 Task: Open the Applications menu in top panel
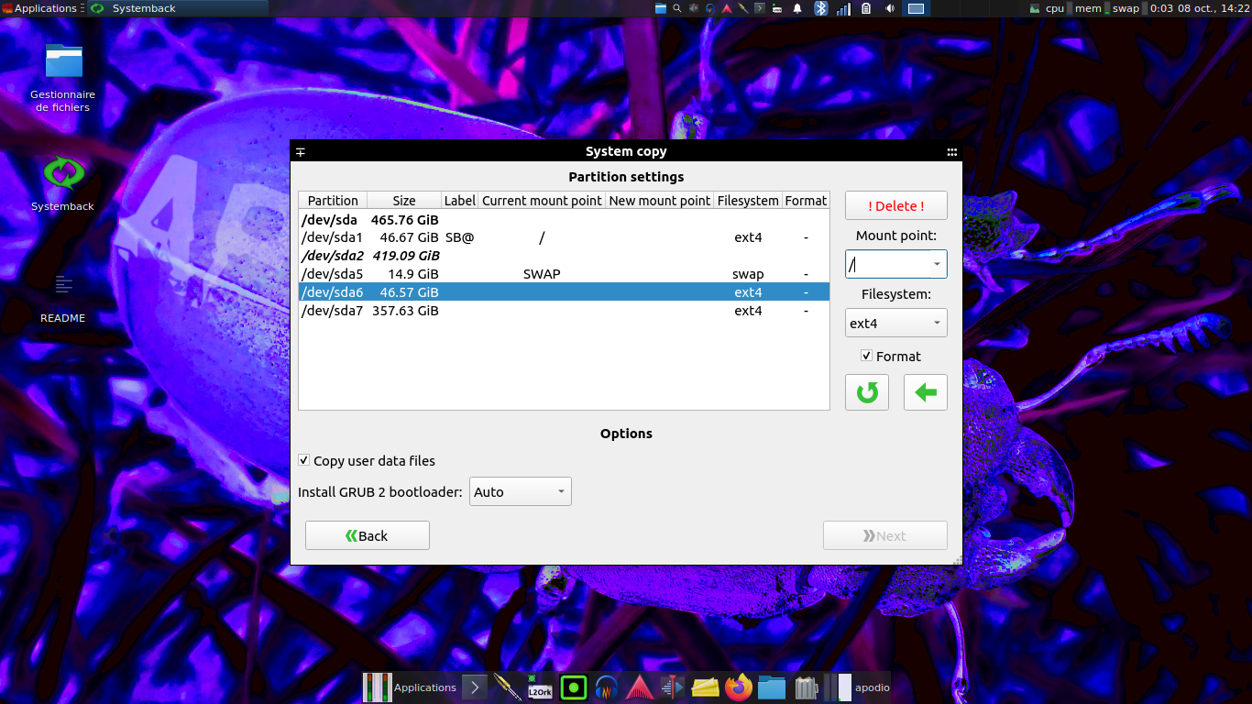(40, 8)
